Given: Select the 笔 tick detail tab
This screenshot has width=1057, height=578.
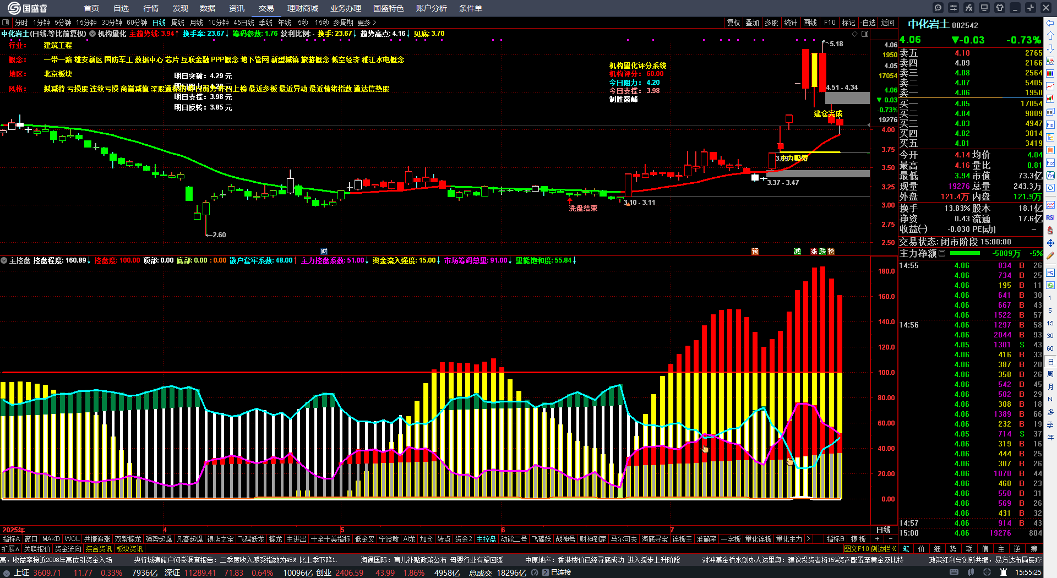Looking at the screenshot, I should tap(906, 549).
